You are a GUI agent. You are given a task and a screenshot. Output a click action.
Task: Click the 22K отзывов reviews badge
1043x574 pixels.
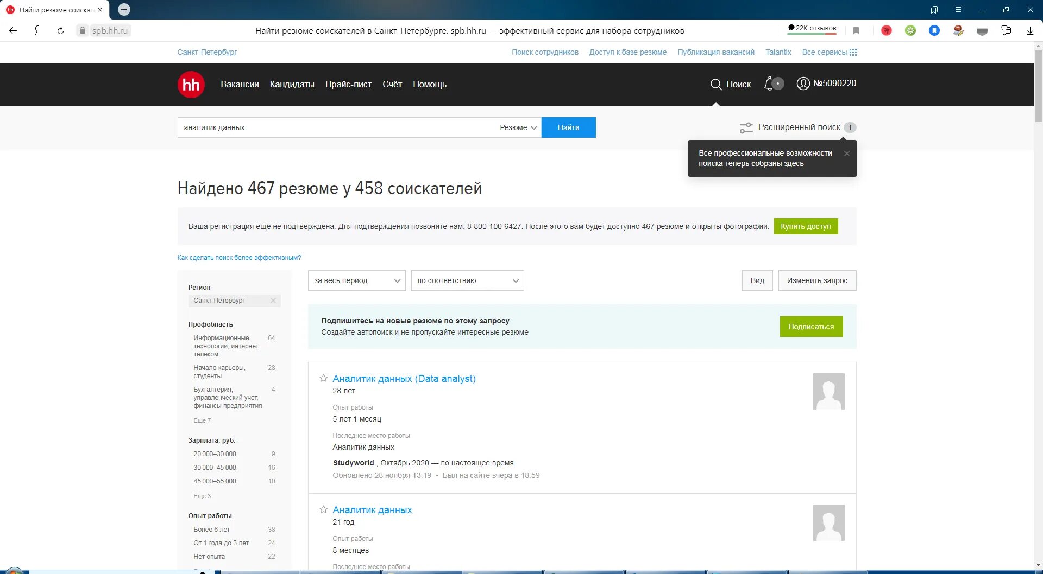click(x=813, y=29)
